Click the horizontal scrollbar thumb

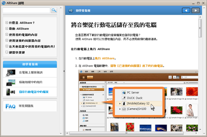(x=126, y=133)
